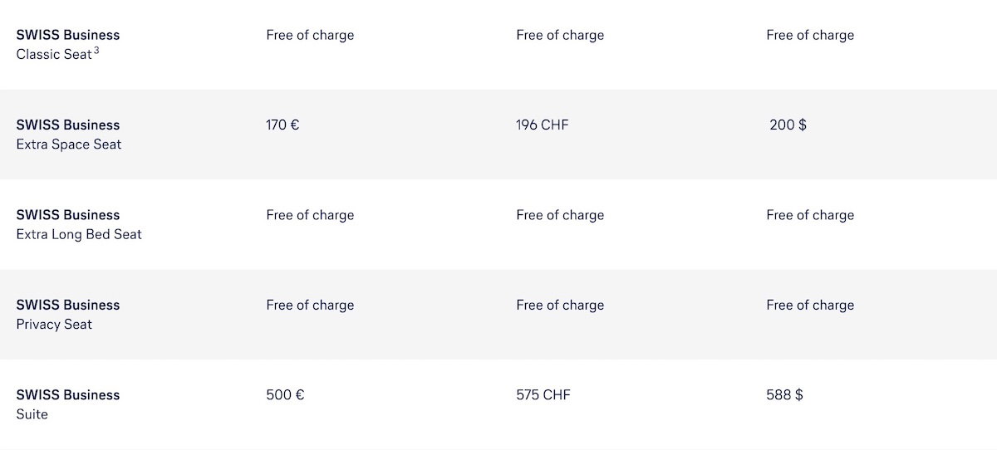Click rightmost "Free of charge" in Classic Seat row
Viewport: 997px width, 450px height.
point(810,36)
